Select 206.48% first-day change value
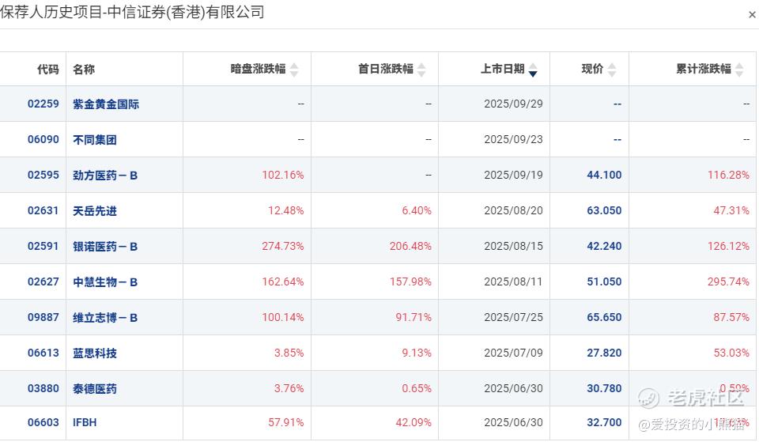 tap(410, 246)
